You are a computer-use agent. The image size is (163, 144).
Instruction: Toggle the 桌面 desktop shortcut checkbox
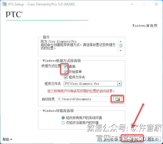point(66,66)
